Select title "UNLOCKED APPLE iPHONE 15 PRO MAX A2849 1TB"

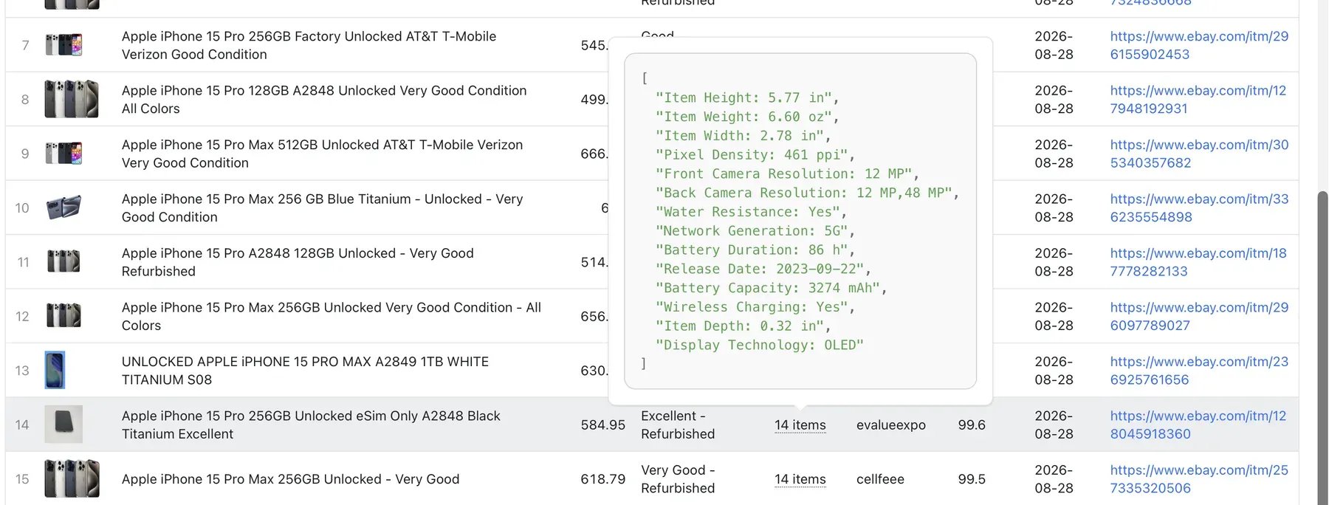click(305, 371)
